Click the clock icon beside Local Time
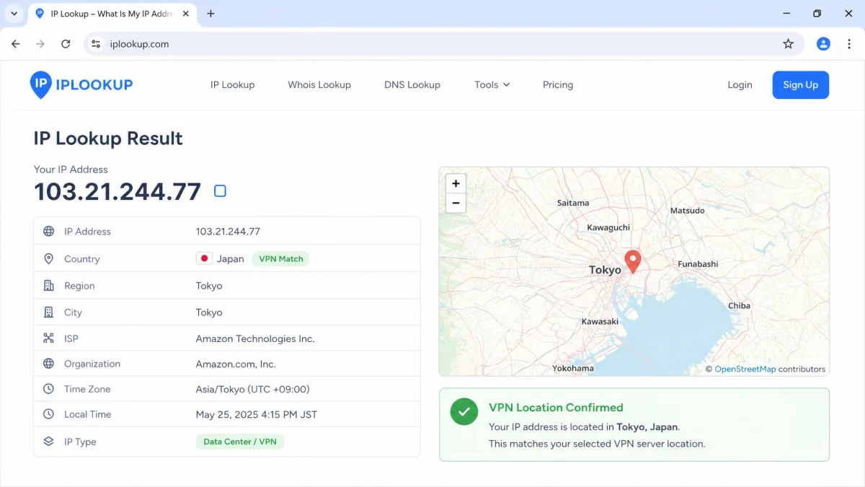 click(48, 414)
